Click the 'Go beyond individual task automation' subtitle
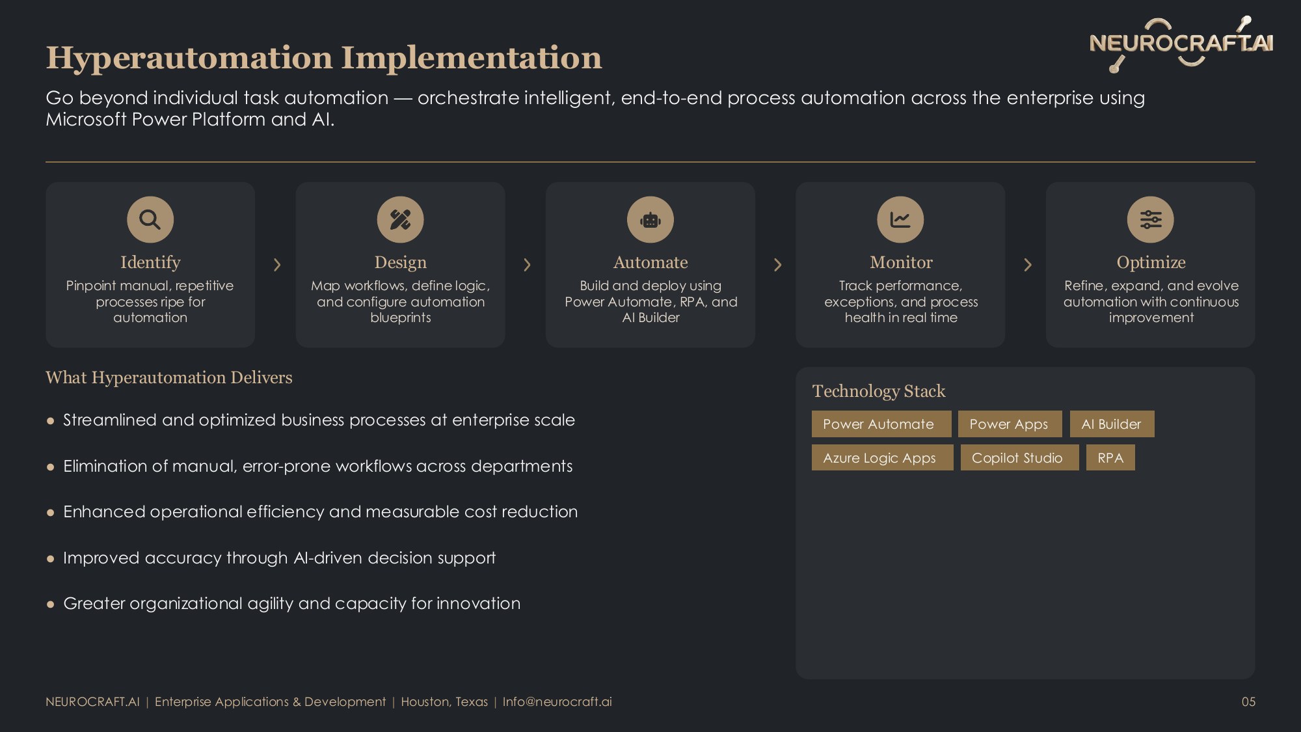The width and height of the screenshot is (1301, 732). click(x=595, y=109)
